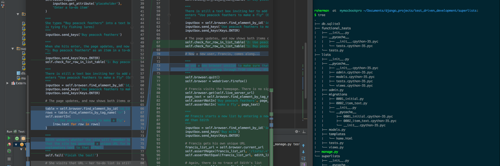Click the '_manage.py tes' console output text
500x166 pixels.
[286, 144]
